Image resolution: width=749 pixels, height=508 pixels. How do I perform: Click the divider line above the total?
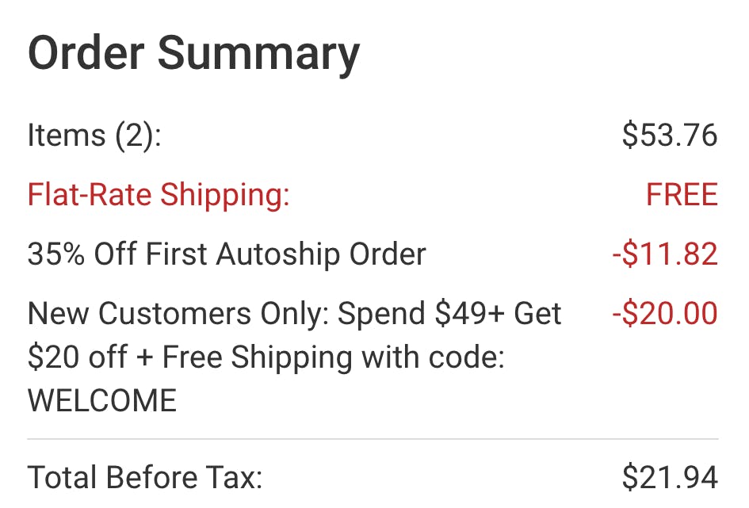[x=373, y=438]
